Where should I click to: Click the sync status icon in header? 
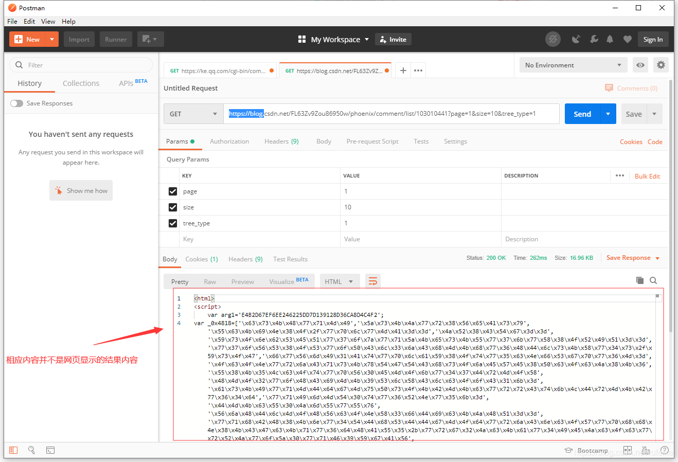point(553,39)
